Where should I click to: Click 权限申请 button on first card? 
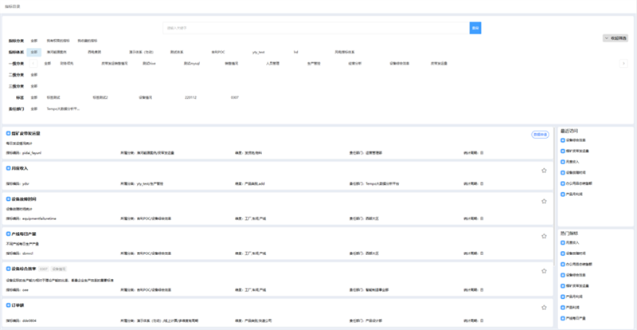coord(540,135)
